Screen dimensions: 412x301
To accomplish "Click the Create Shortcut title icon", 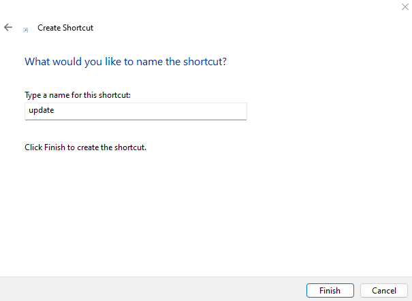I will pos(25,30).
